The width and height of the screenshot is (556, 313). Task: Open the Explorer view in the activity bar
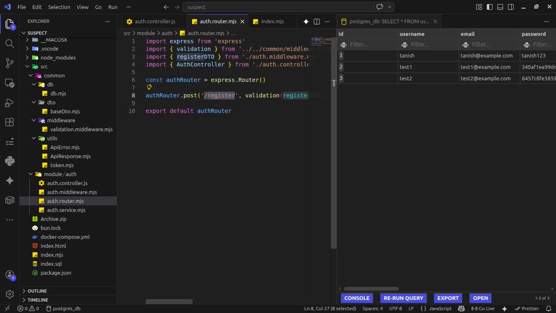9,24
